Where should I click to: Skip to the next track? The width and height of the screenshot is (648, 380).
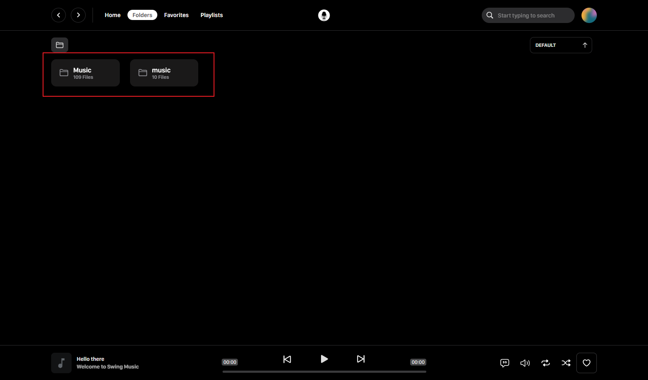[x=361, y=359]
